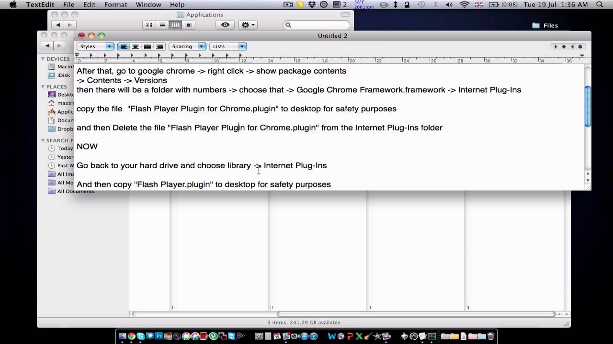The width and height of the screenshot is (613, 344).
Task: Collapse the PLACES sidebar section
Action: (x=43, y=86)
